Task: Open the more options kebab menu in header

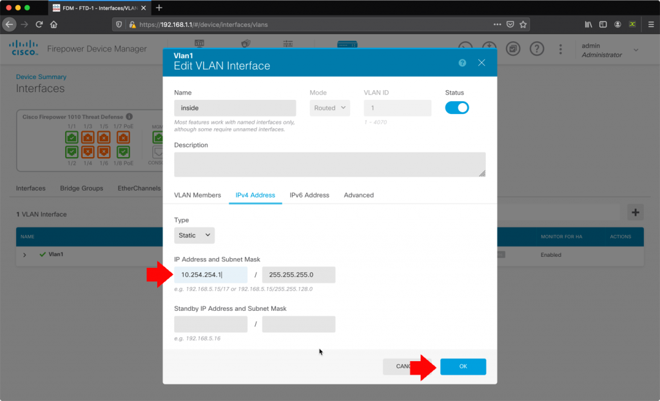Action: click(560, 49)
